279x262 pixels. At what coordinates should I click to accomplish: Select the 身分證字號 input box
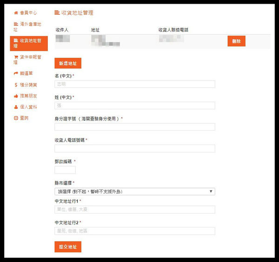coord(134,127)
